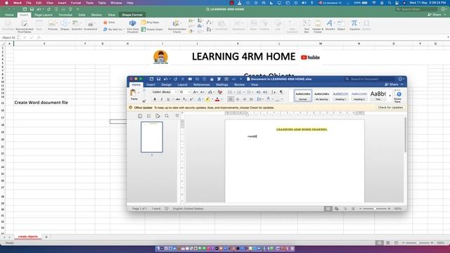This screenshot has height=253, width=450.
Task: Show document map icon in Word sidebar
Action: 148,115
